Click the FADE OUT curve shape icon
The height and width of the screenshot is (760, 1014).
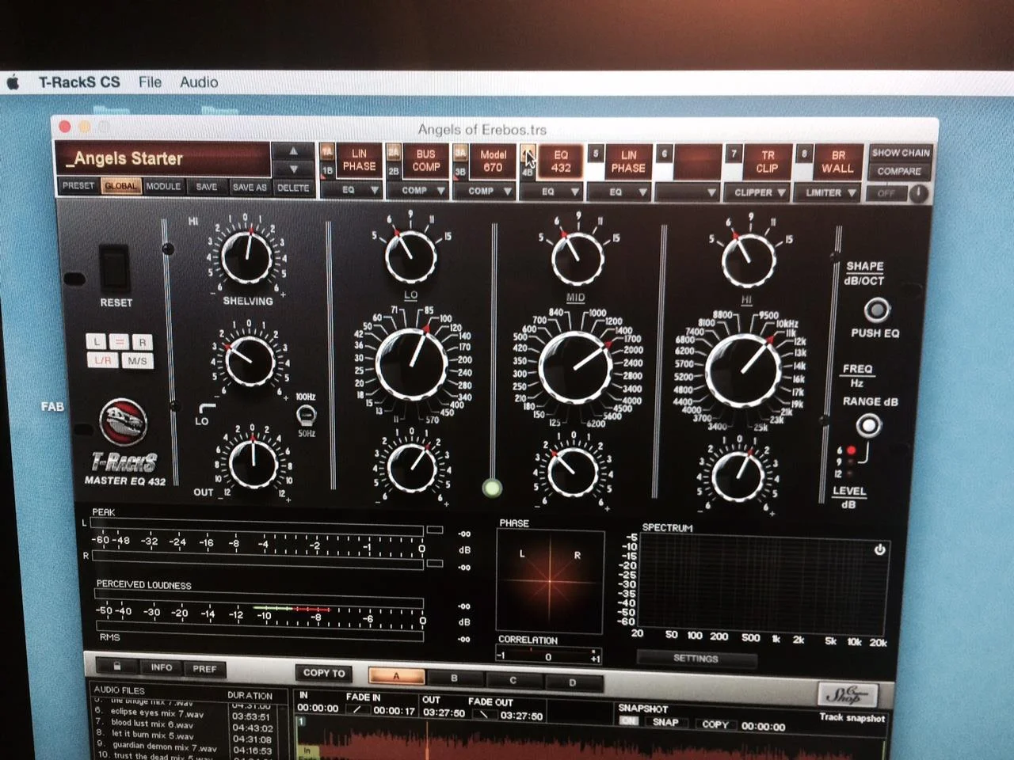point(482,715)
